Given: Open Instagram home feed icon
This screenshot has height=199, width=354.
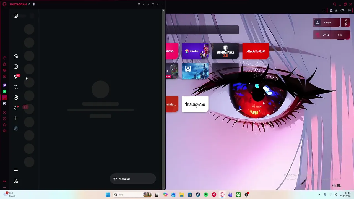Looking at the screenshot, I should (16, 56).
